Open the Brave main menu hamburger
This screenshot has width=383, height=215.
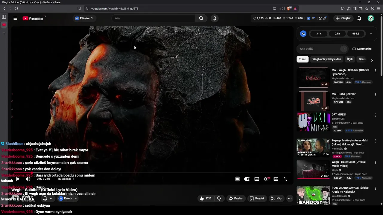[x=379, y=8]
